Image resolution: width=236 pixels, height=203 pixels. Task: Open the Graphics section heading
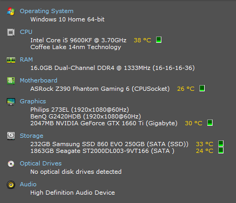tap(33, 101)
